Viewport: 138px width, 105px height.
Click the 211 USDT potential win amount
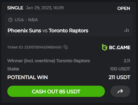(x=119, y=77)
